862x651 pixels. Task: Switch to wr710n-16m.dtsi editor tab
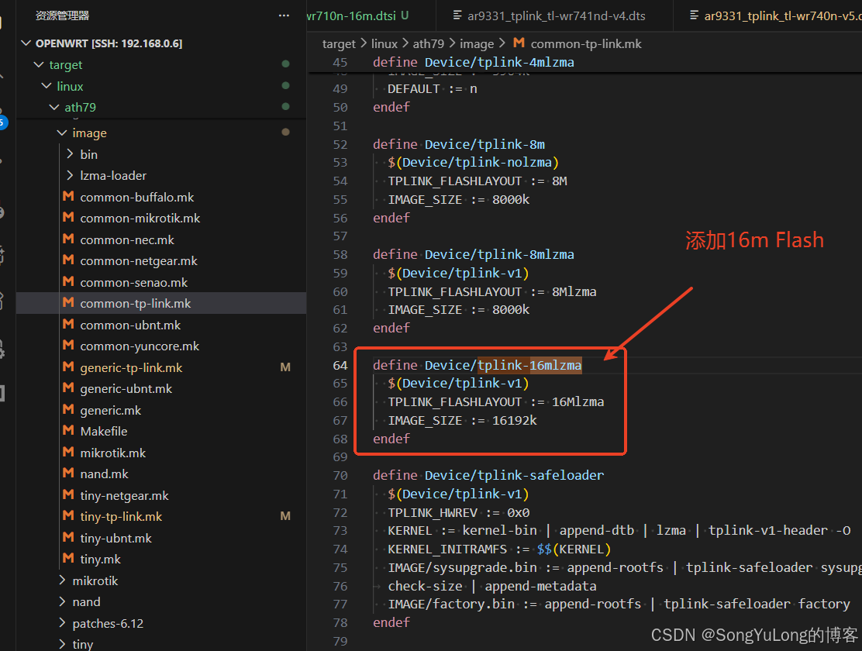pyautogui.click(x=350, y=16)
